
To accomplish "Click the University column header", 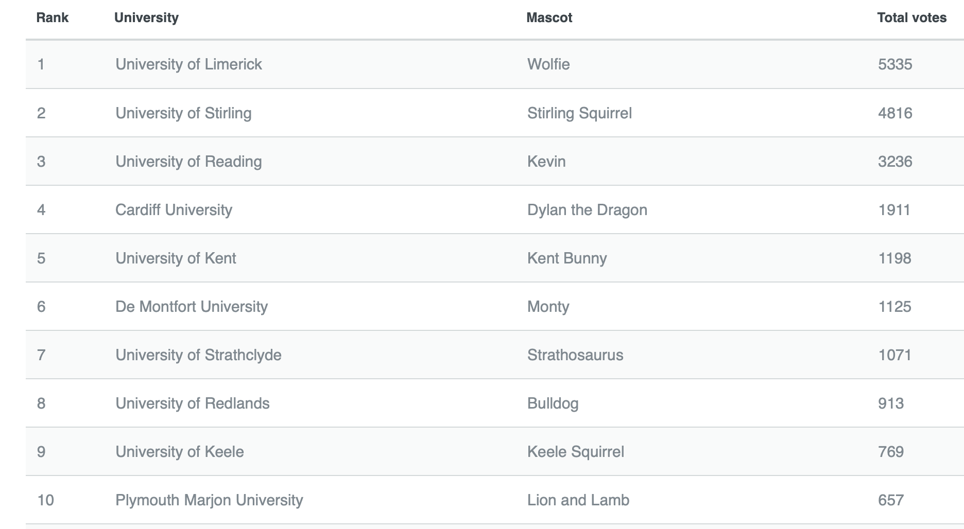I will pyautogui.click(x=146, y=17).
